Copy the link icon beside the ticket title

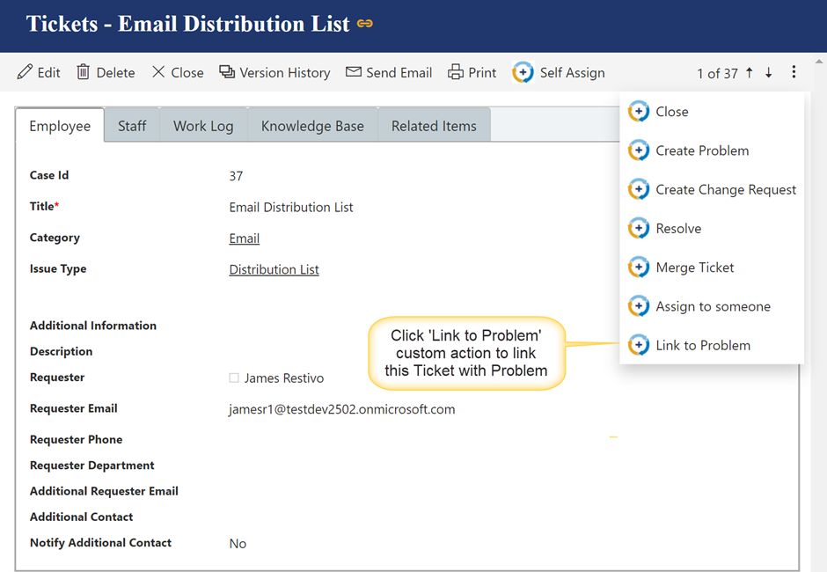365,24
